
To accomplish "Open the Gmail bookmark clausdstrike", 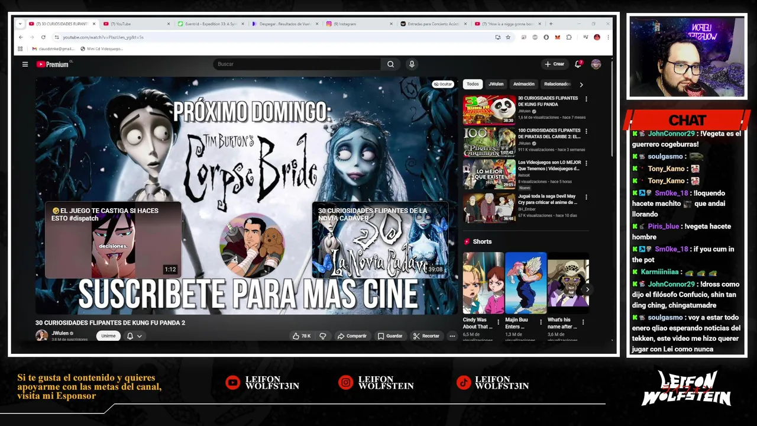I will (x=53, y=49).
